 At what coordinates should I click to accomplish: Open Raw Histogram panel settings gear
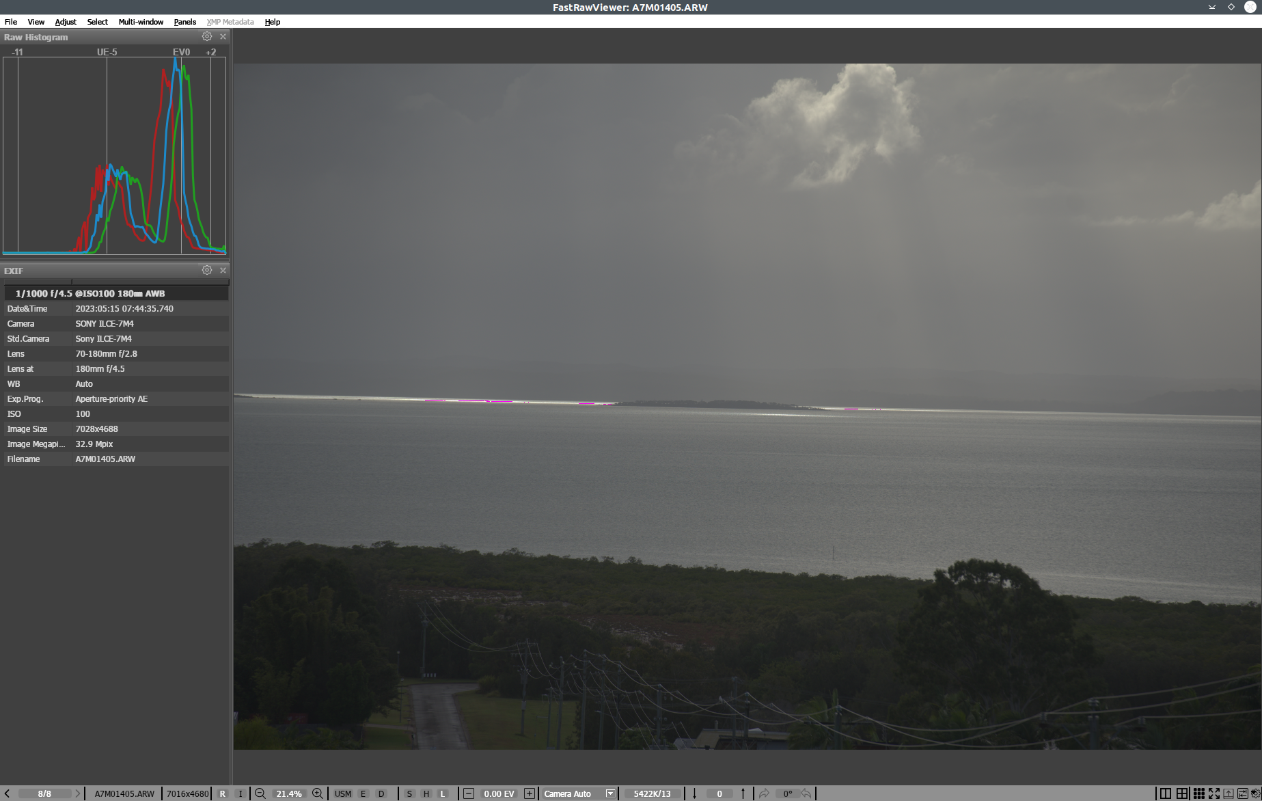(x=207, y=37)
